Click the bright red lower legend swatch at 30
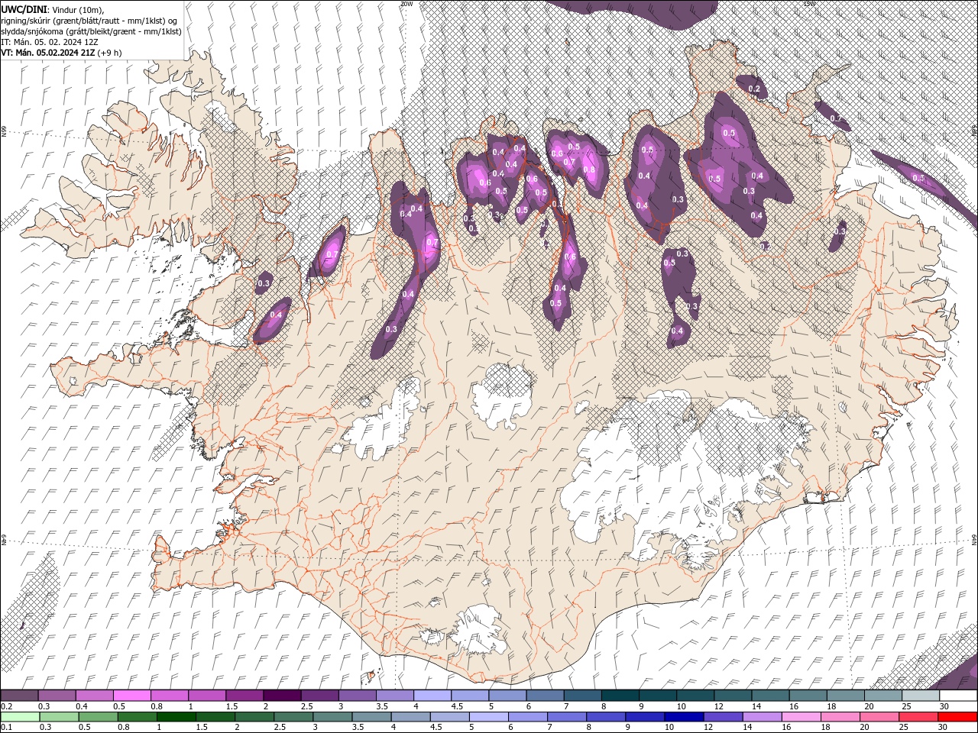 pyautogui.click(x=957, y=717)
